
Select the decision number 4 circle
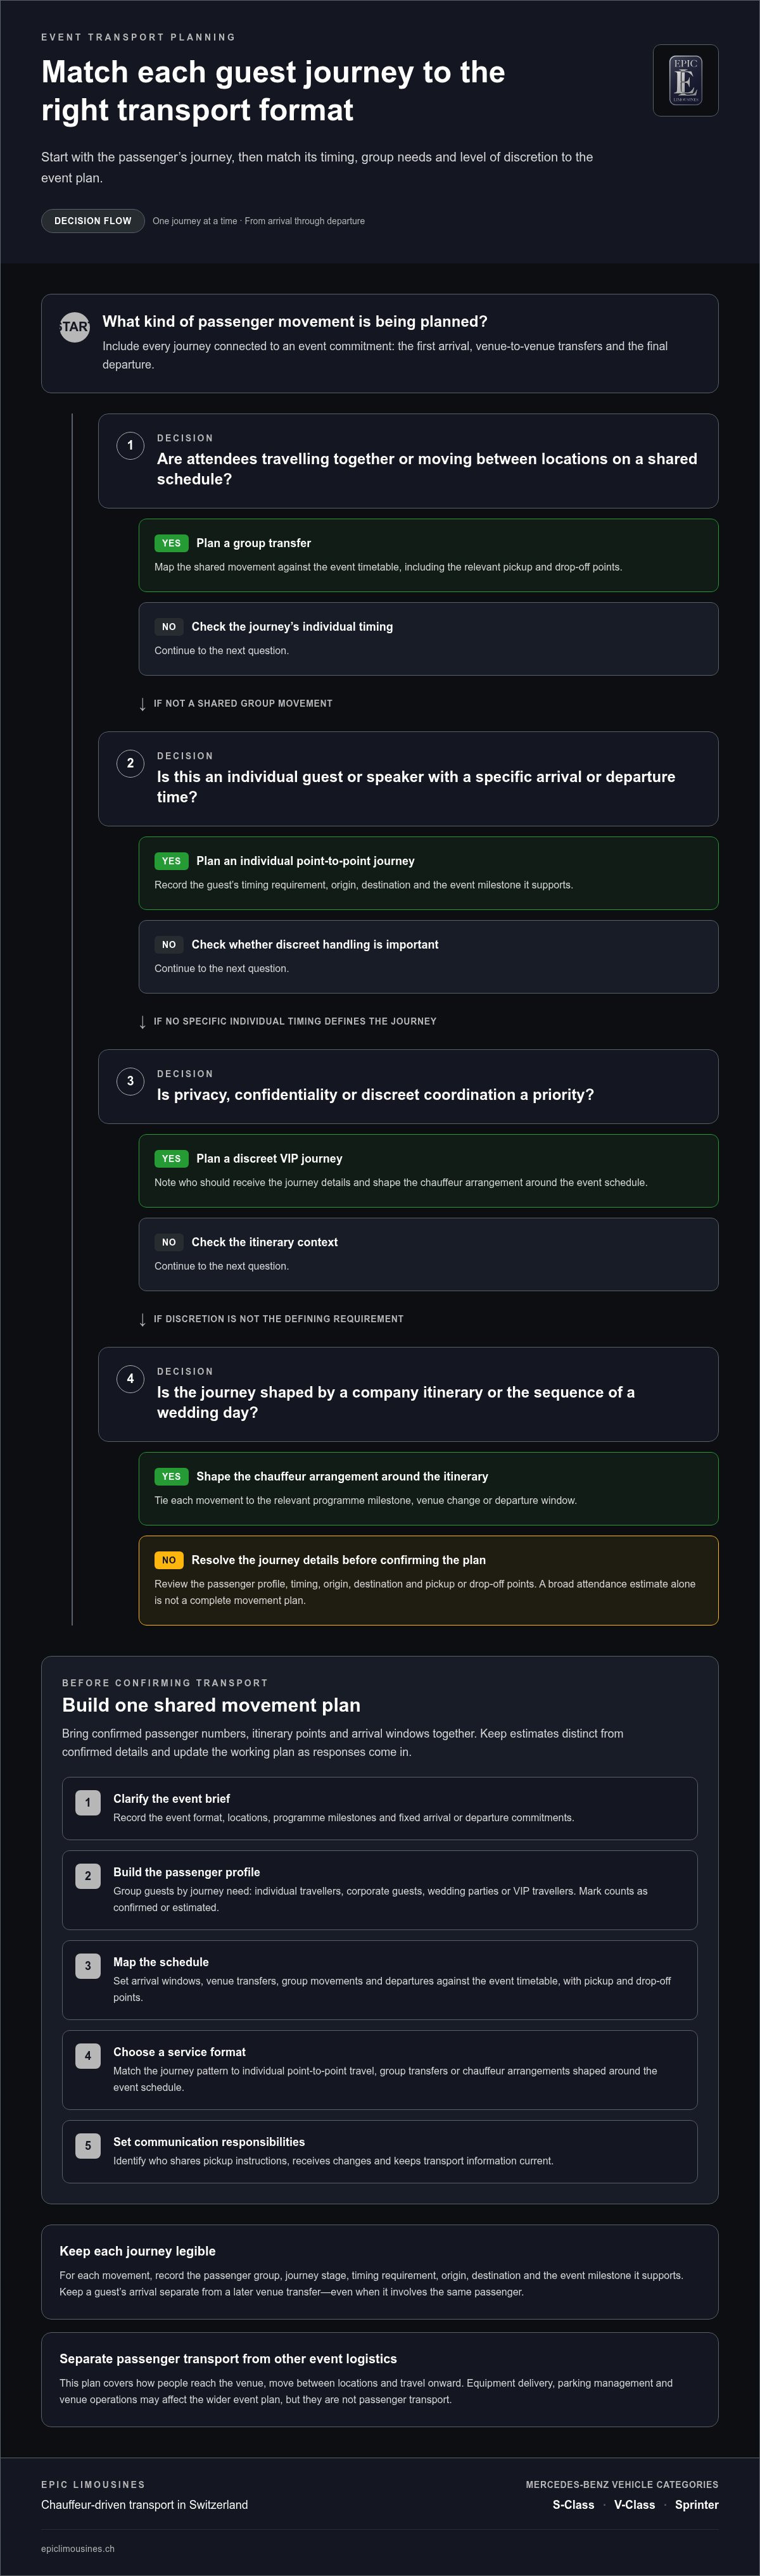130,1379
